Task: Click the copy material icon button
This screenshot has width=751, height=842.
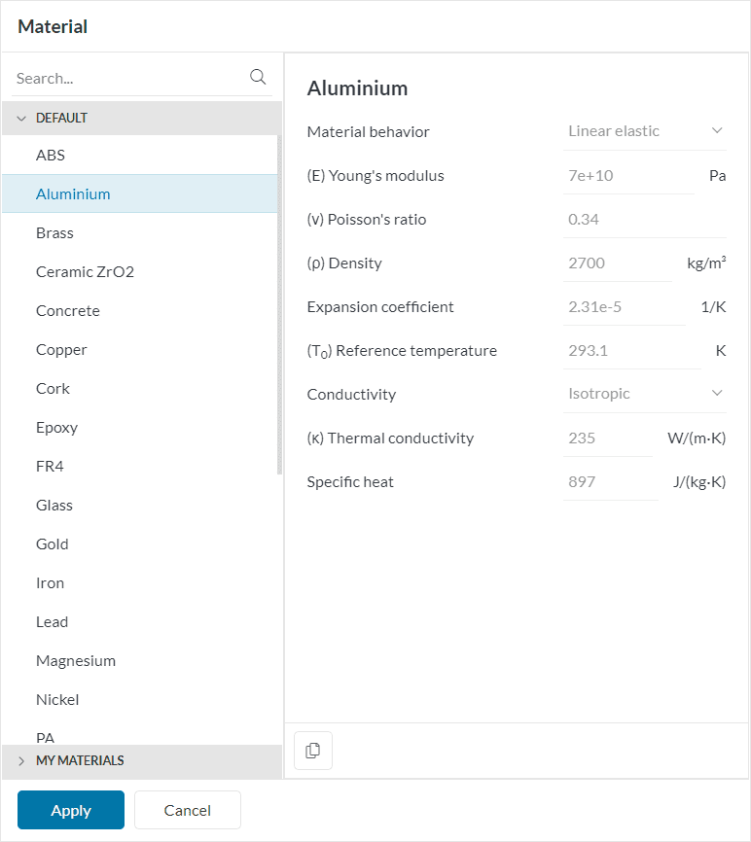Action: (x=313, y=751)
